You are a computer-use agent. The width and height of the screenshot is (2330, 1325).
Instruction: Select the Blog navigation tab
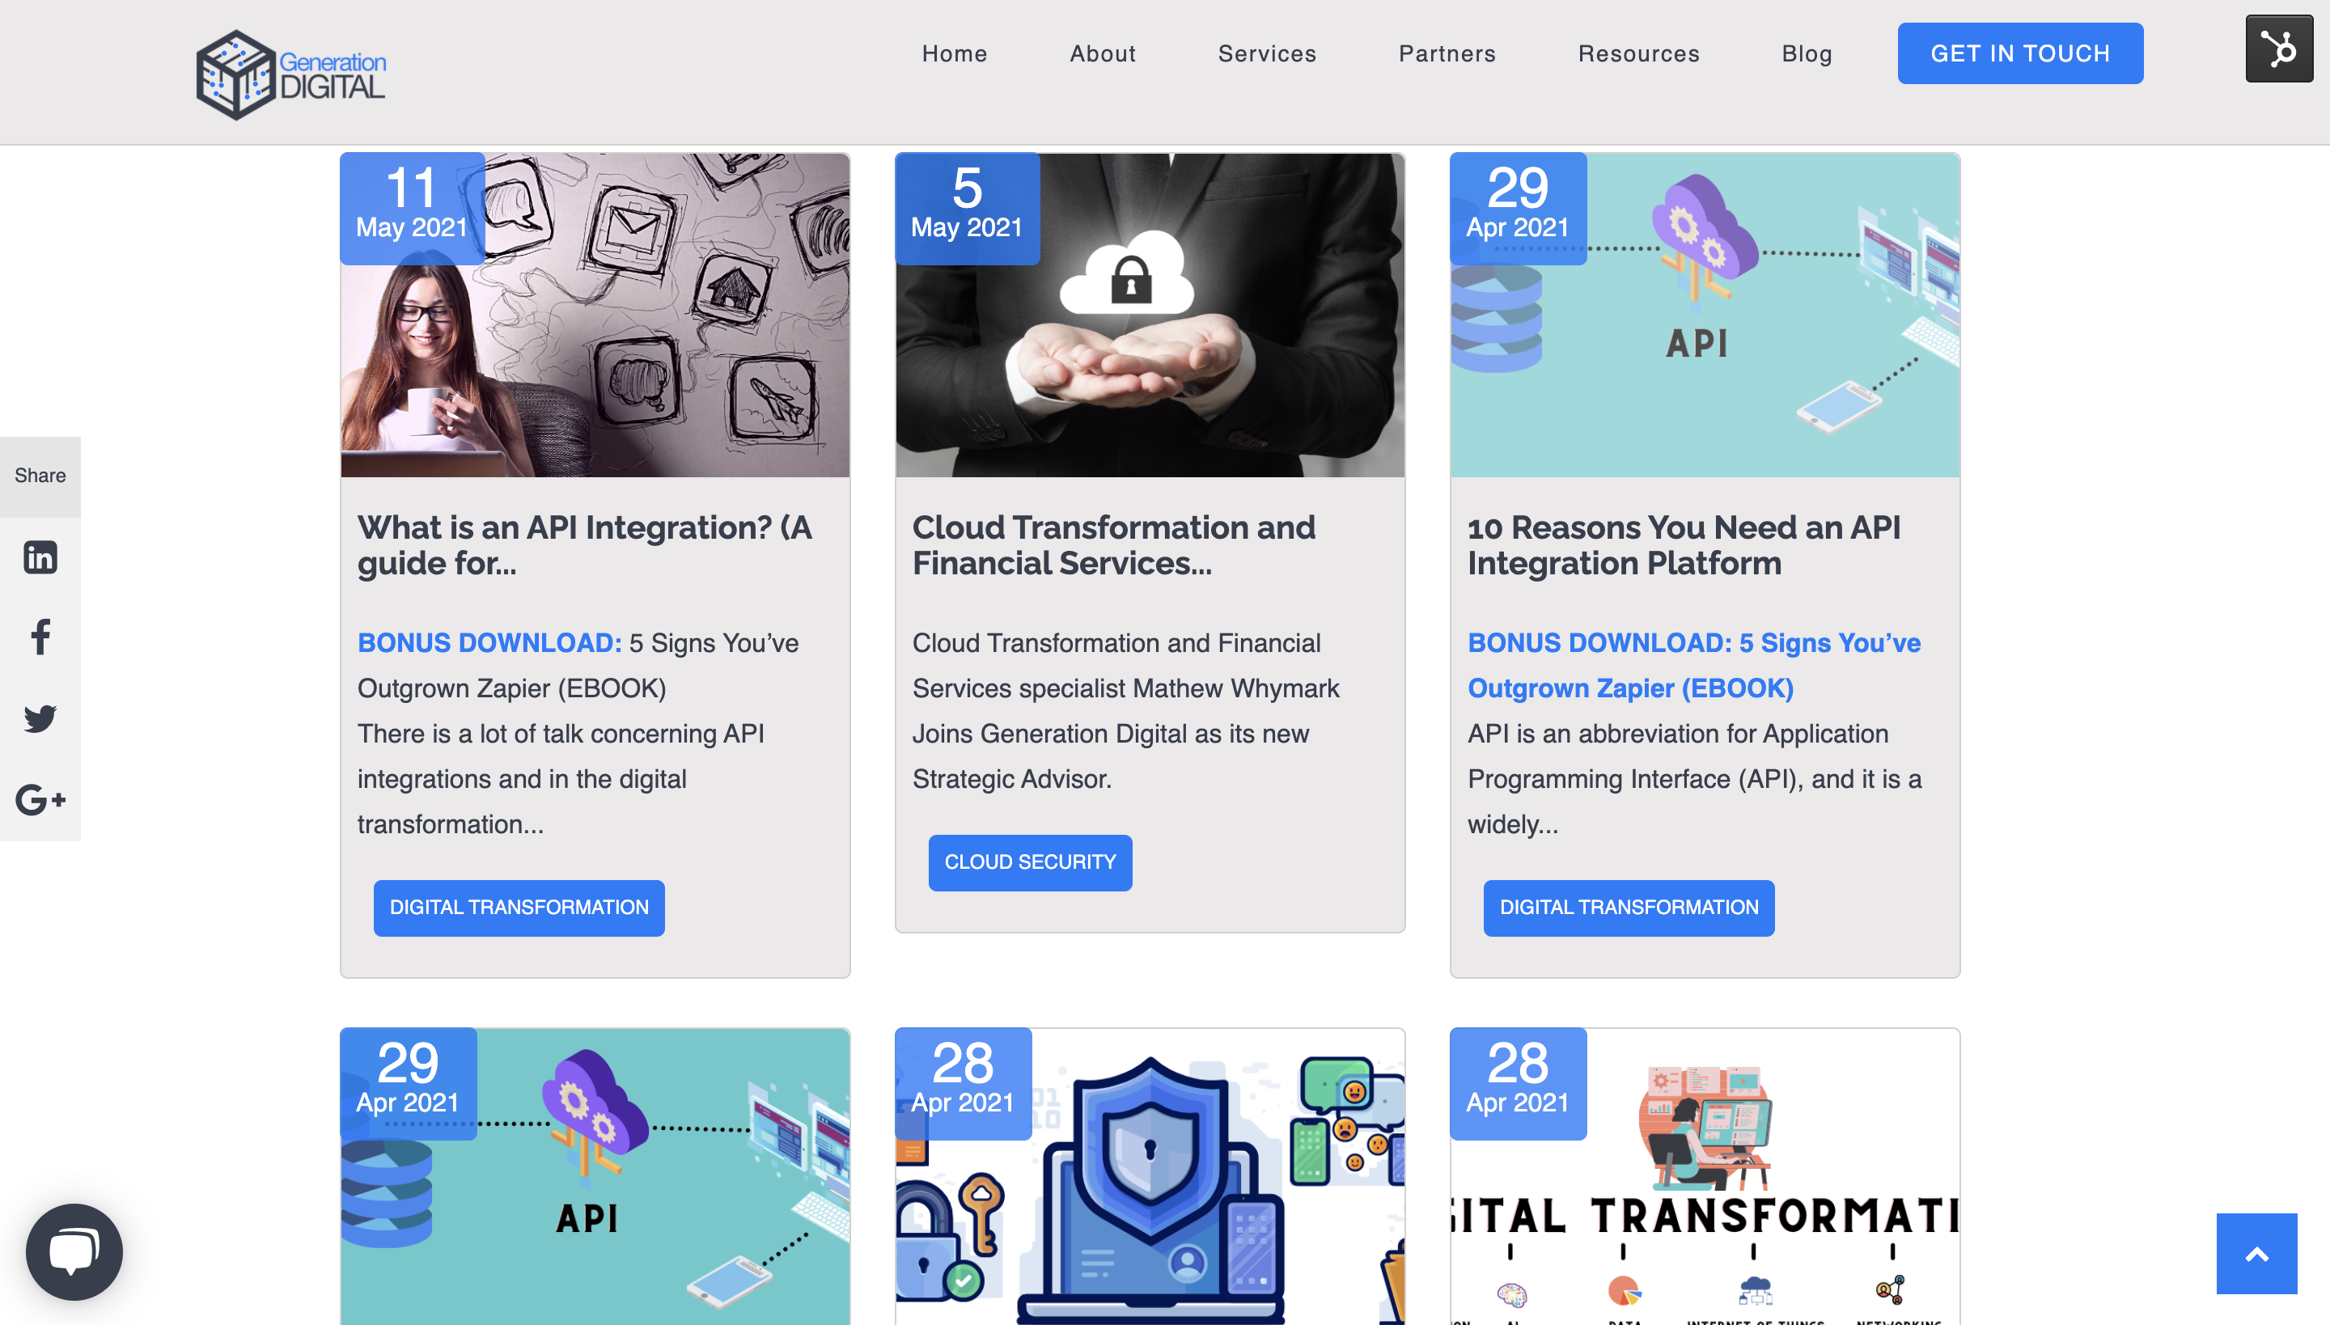pos(1807,53)
